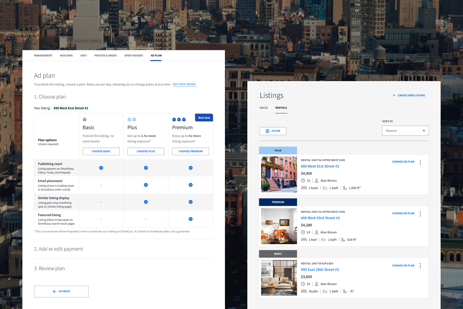Switch to the Sales tab in Listings
463x309 pixels.
coord(264,108)
